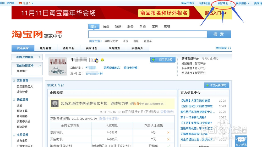Open the 卖家中心 dropdown menu
Screen dimensions: 262x147
point(224,3)
